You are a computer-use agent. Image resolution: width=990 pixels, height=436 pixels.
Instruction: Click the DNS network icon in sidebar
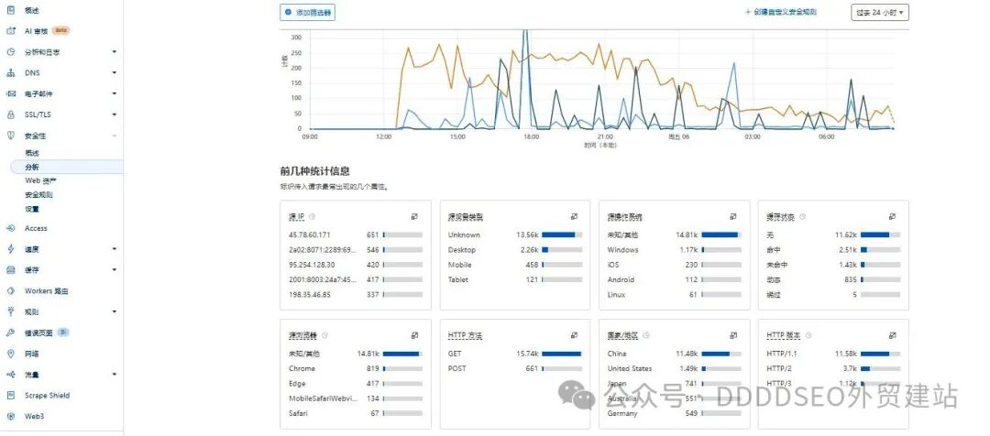pyautogui.click(x=11, y=73)
